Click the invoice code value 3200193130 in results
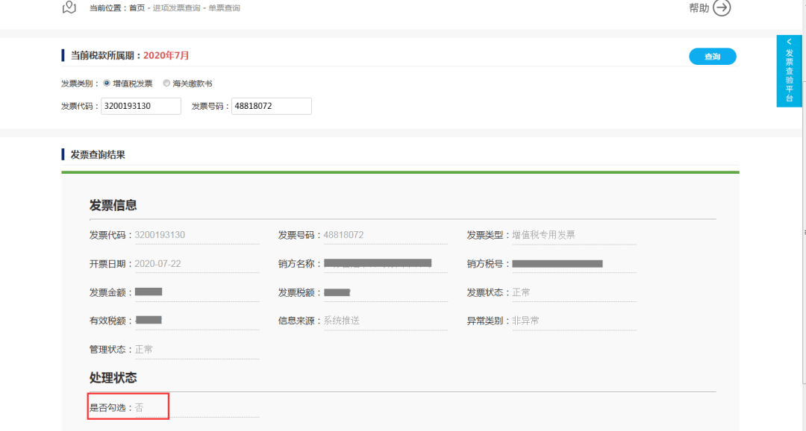Viewport: 806px width, 431px height. click(160, 236)
